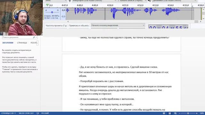Image resolution: width=205 pixels, height=115 pixels.
Task: Click the zoom out minus button
Action: coord(179,113)
